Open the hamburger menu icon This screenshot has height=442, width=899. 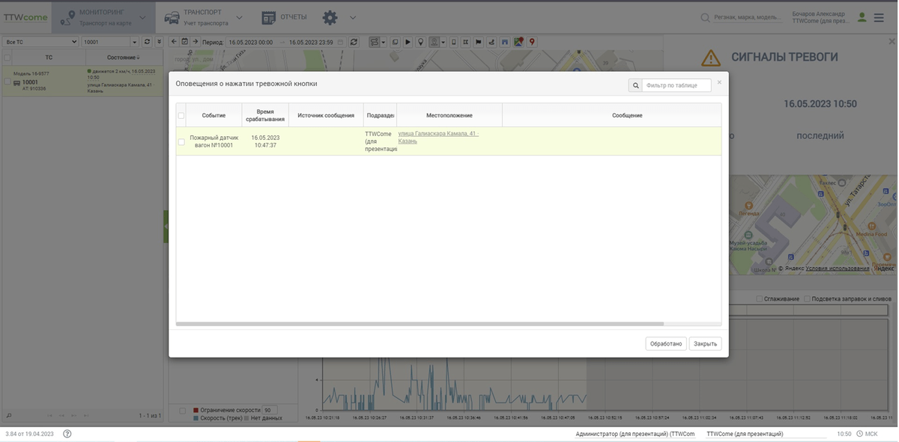879,16
